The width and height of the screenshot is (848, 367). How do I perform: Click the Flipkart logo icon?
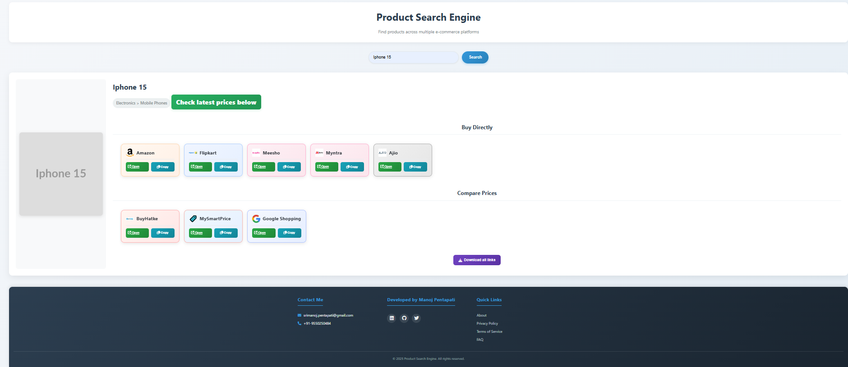[193, 153]
